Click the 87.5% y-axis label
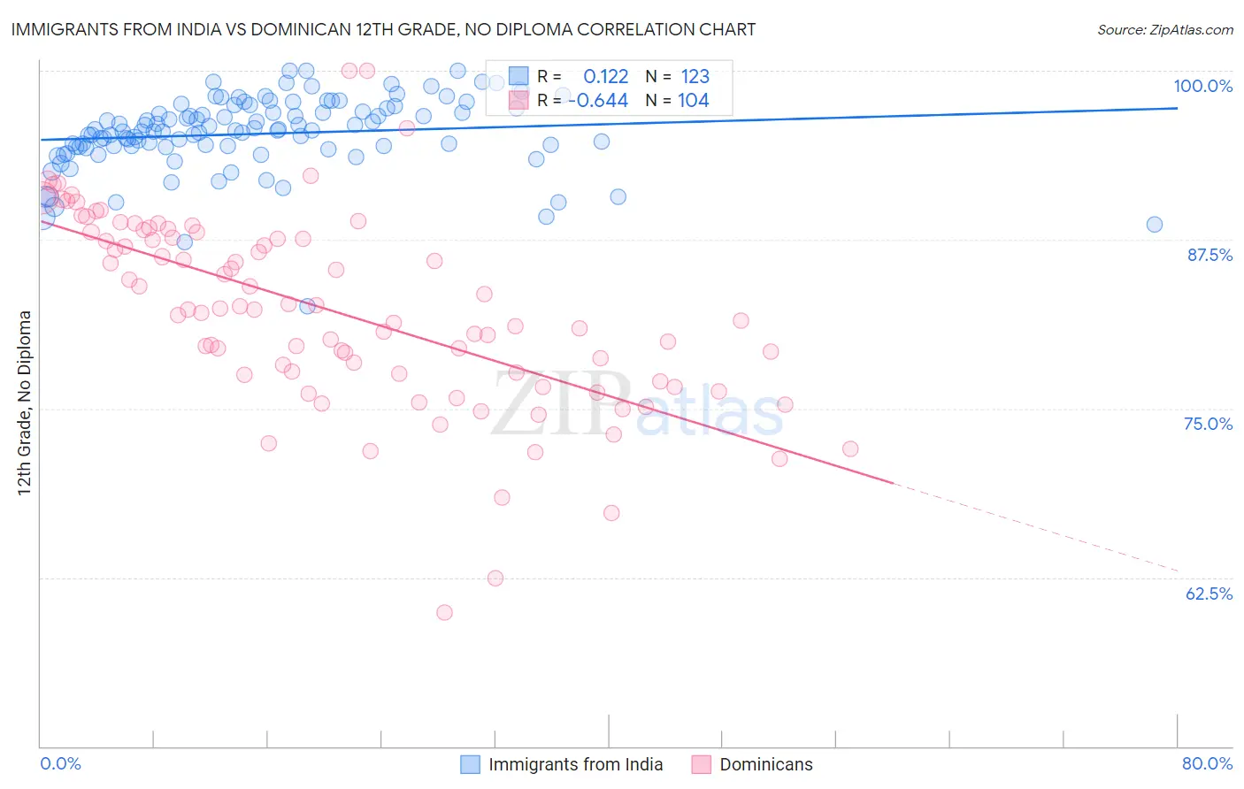 (1209, 255)
